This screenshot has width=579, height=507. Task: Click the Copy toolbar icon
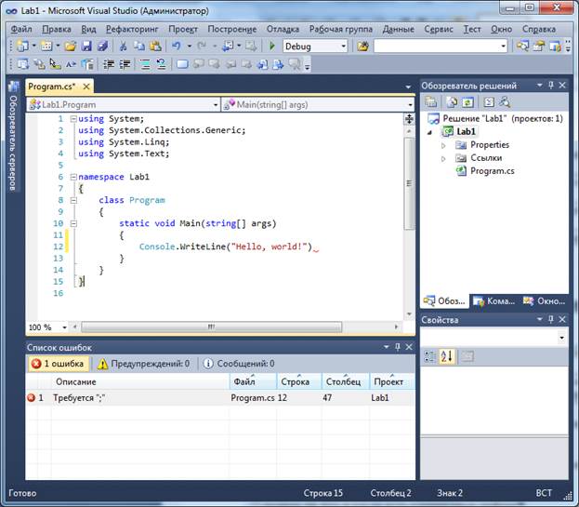tap(138, 47)
